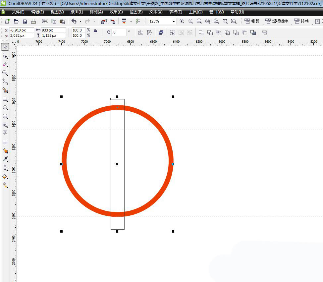Choose the Rectangle tool
Screen dimensions: 323x282
(5, 99)
